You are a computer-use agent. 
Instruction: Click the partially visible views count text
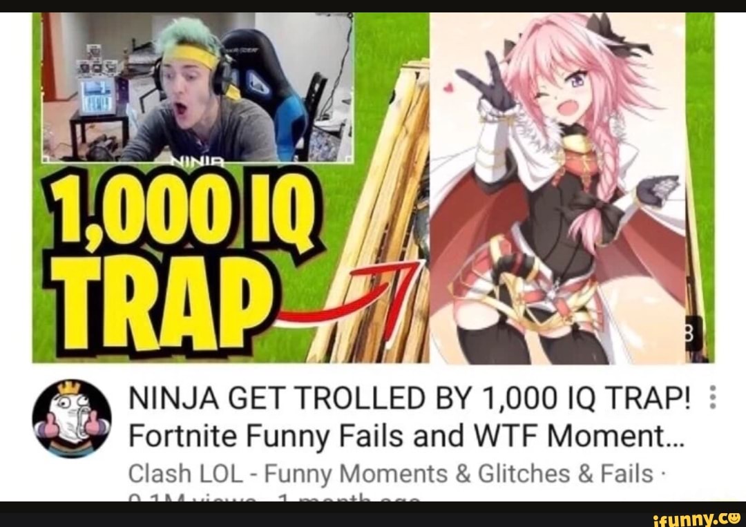(x=274, y=498)
